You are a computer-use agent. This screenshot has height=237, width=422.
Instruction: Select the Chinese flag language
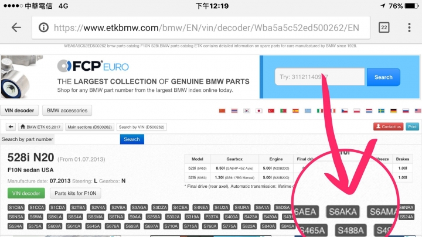tap(222, 111)
